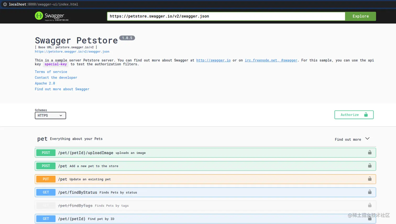Screen dimensions: 396x224
Task: Expand GET /pet/findByStatus operation
Action: tap(205, 192)
